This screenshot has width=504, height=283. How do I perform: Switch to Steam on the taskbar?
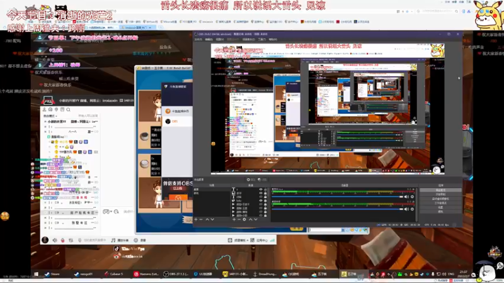click(52, 274)
